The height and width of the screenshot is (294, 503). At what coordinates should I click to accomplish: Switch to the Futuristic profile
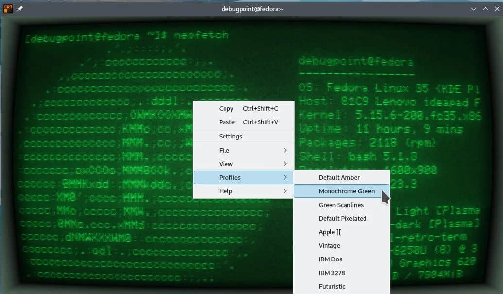click(x=332, y=287)
